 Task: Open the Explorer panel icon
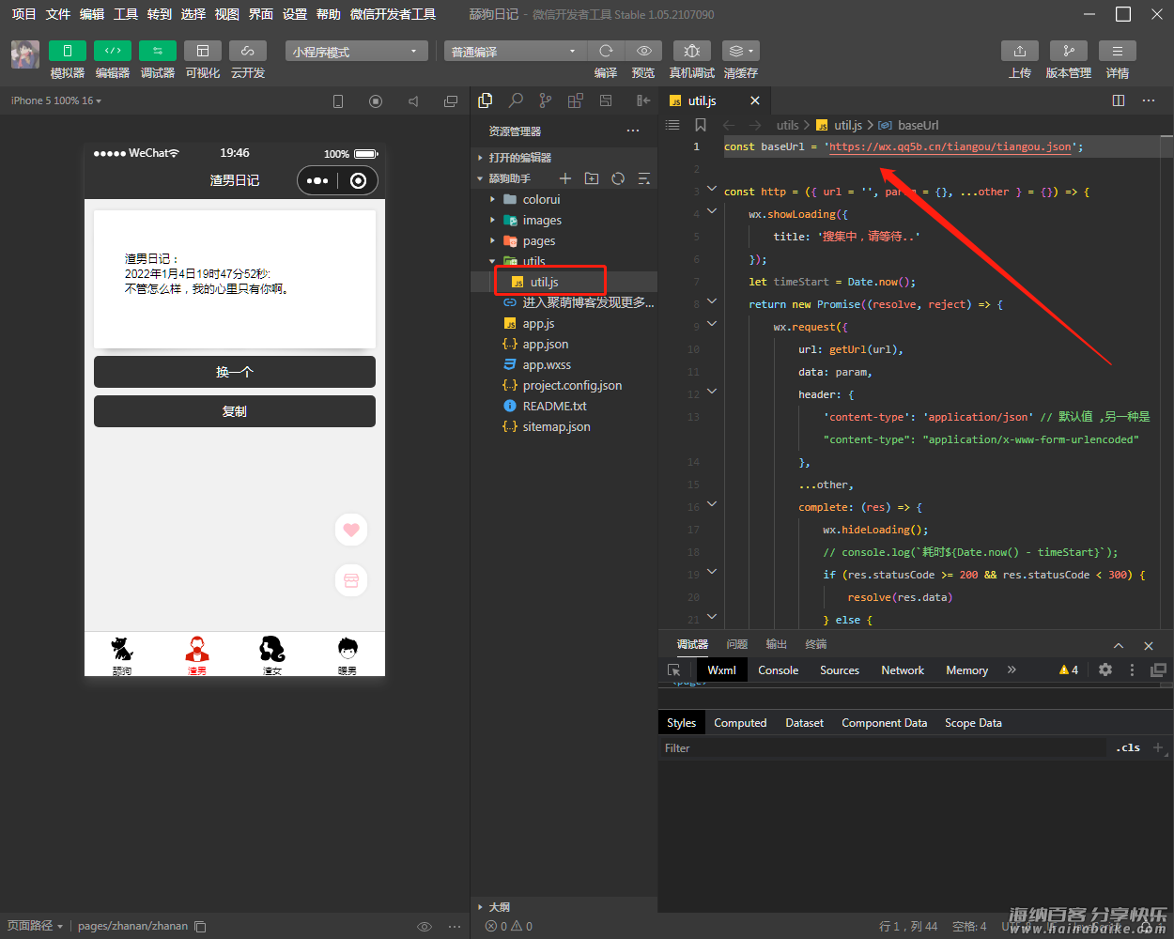pos(486,100)
